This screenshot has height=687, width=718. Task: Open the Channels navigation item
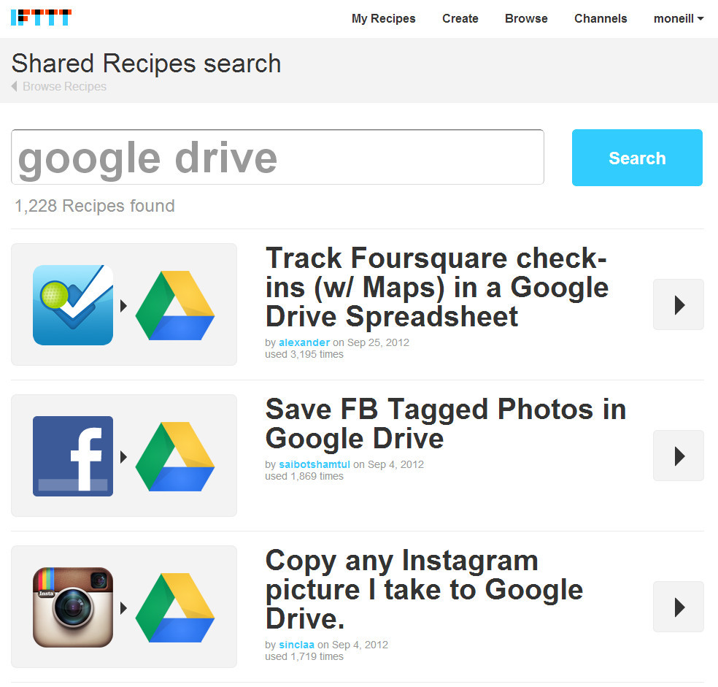pos(601,18)
